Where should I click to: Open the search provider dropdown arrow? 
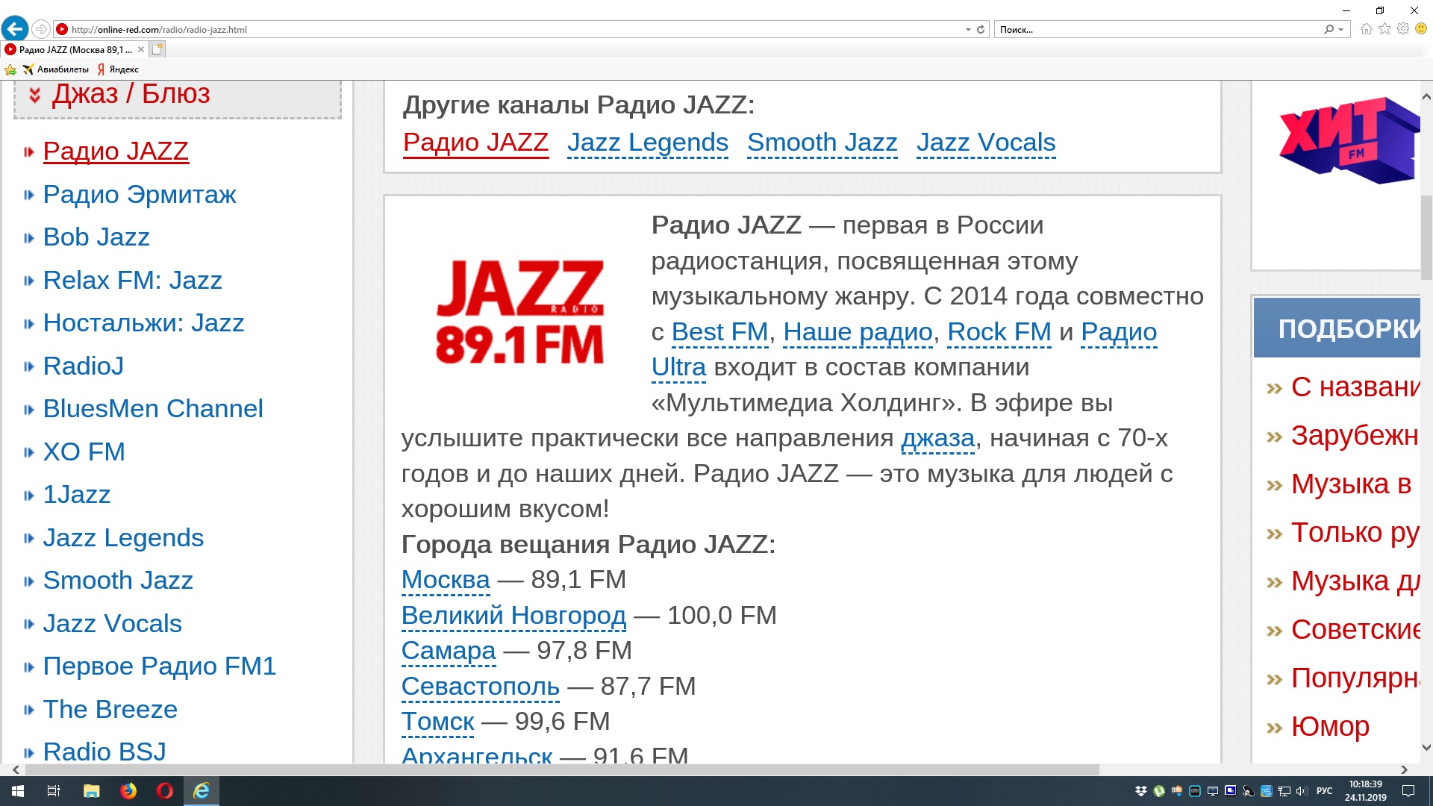pos(1341,30)
